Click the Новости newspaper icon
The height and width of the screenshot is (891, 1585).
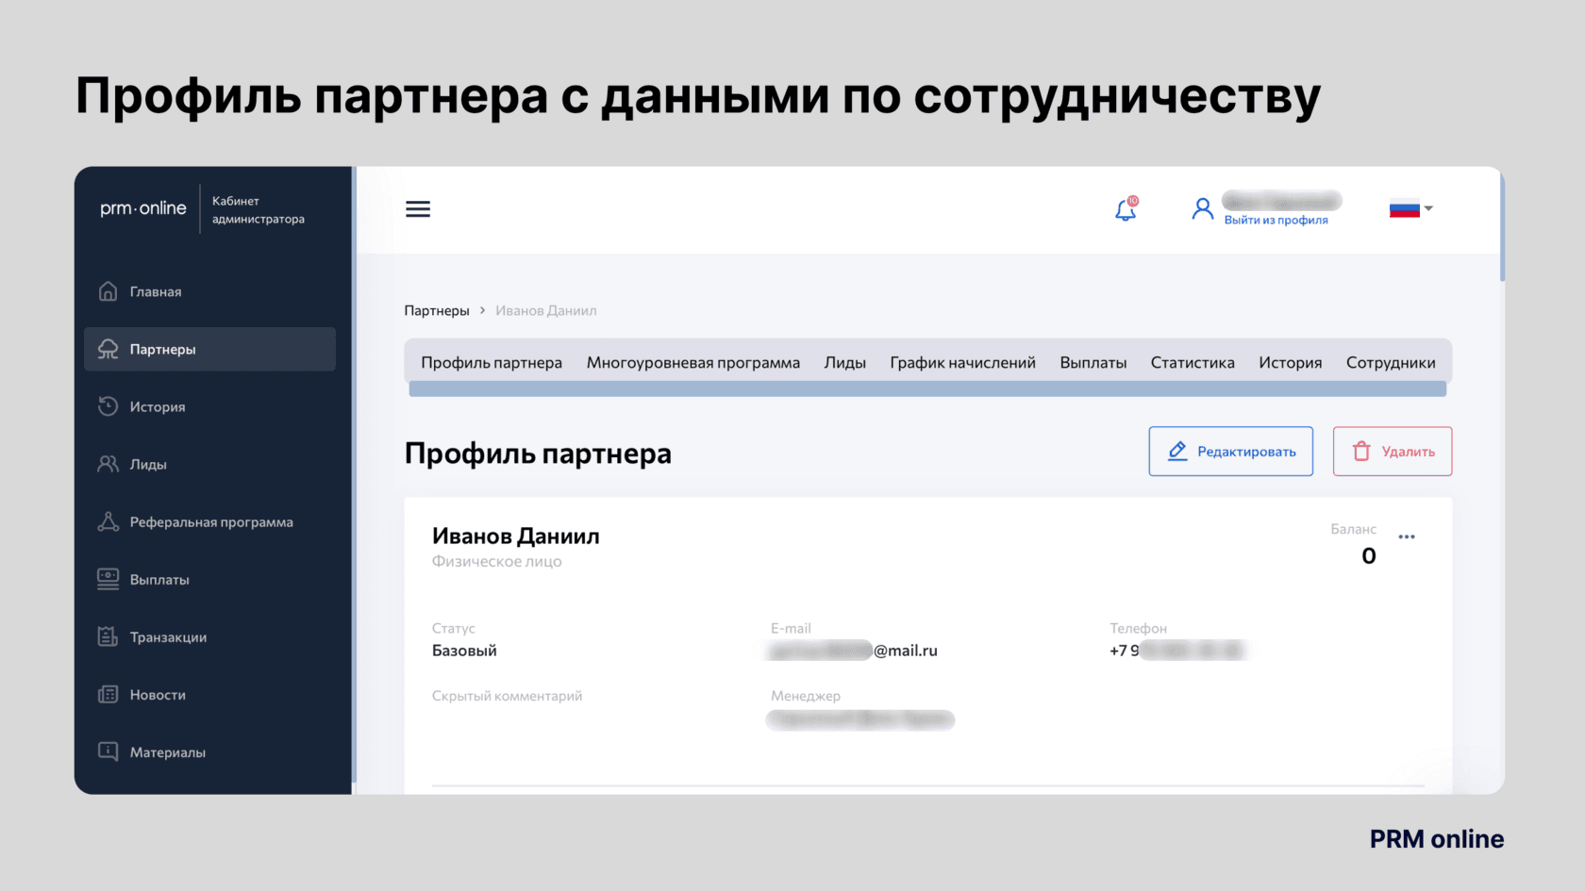point(108,695)
